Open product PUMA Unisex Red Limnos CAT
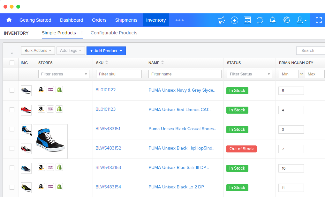The height and width of the screenshot is (197, 325). (179, 109)
